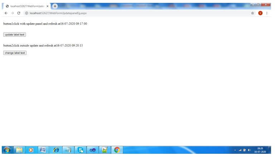Minimize the Chrome window
This screenshot has width=275, height=157.
[x=253, y=5]
